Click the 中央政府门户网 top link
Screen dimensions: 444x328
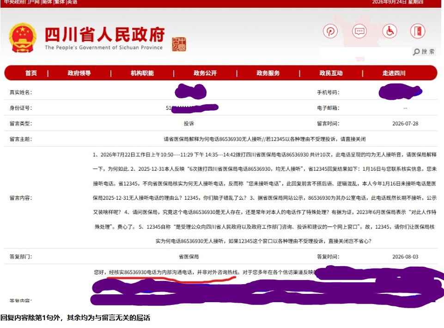tap(22, 2)
